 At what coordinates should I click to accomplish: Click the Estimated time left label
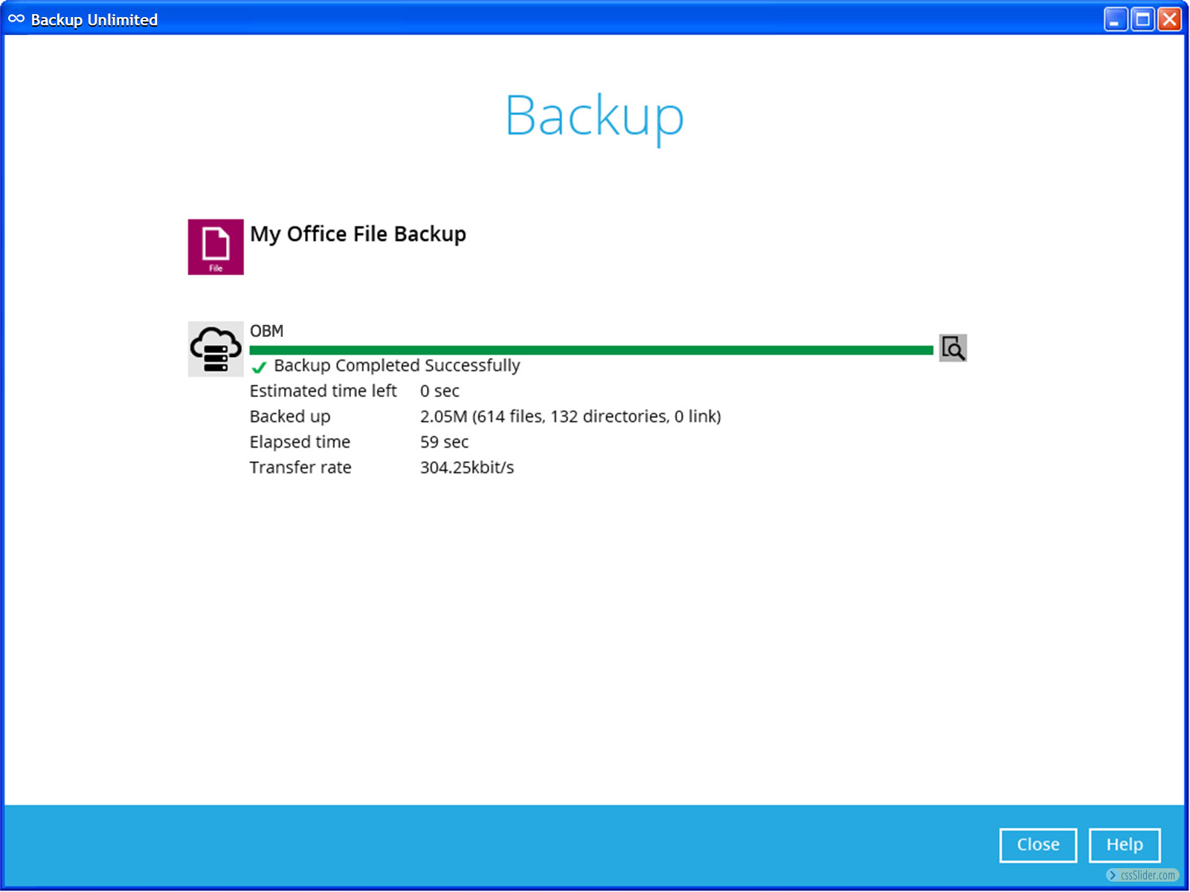[x=323, y=391]
